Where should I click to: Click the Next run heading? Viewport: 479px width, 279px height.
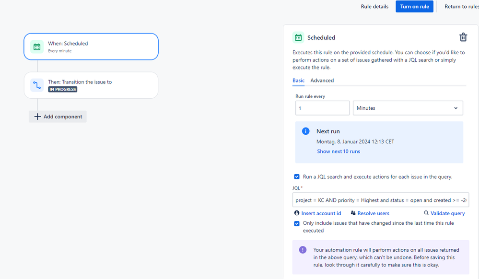click(328, 131)
